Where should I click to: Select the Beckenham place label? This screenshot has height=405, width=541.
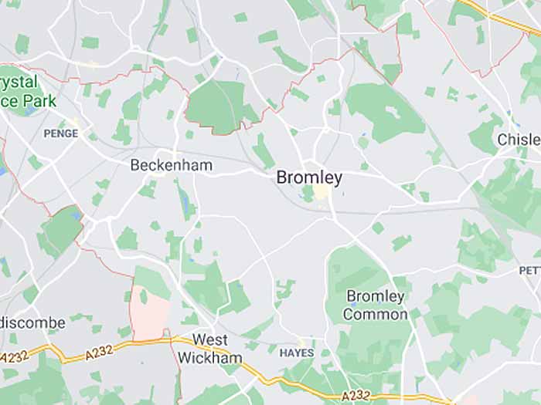172,165
